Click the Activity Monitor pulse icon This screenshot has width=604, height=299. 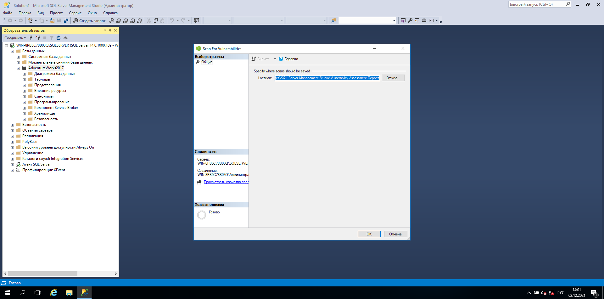pos(65,38)
